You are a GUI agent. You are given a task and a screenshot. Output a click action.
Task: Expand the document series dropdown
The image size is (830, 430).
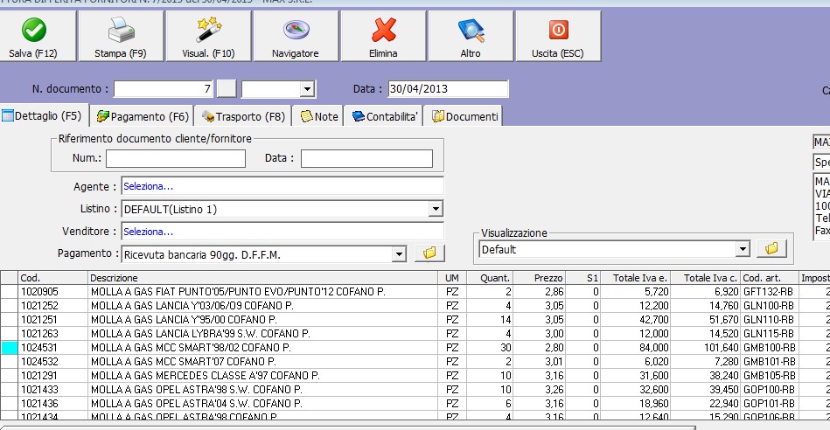point(307,89)
